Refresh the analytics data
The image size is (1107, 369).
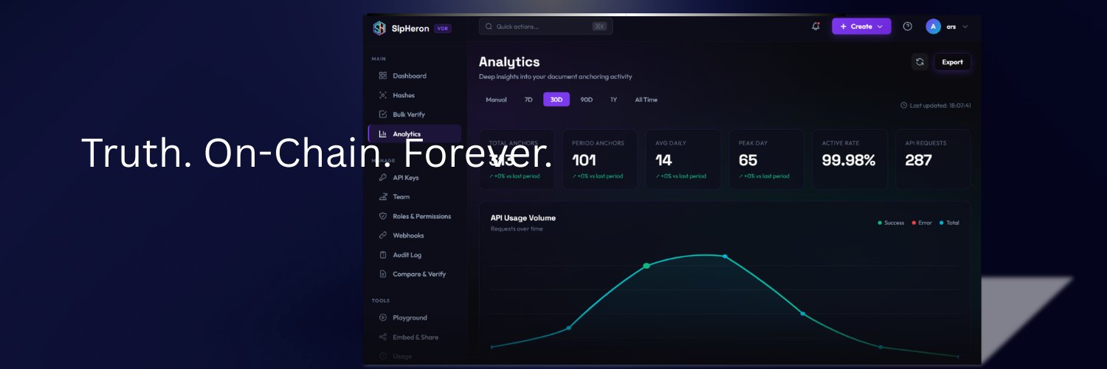point(920,62)
